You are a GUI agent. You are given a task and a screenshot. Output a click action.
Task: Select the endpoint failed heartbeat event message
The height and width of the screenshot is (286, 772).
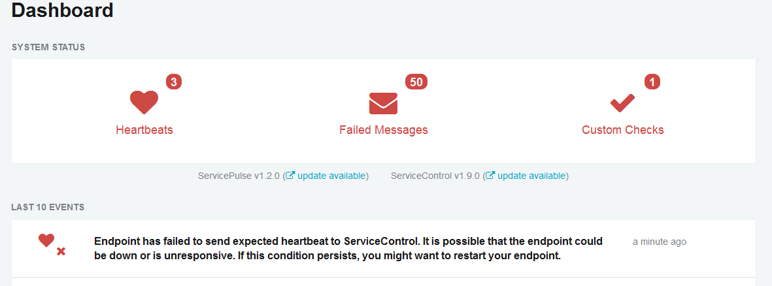click(x=348, y=249)
